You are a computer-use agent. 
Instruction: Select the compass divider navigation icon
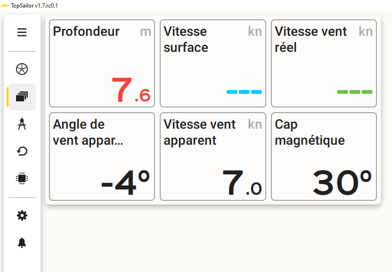coord(22,124)
